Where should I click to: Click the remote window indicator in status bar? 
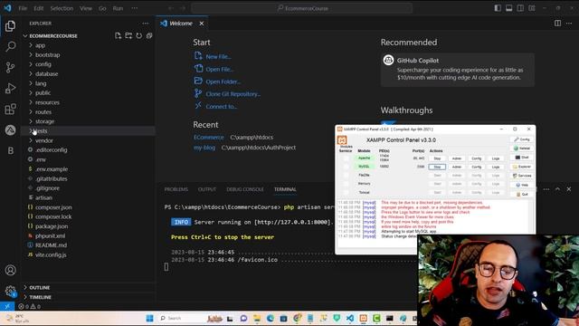(x=7, y=306)
